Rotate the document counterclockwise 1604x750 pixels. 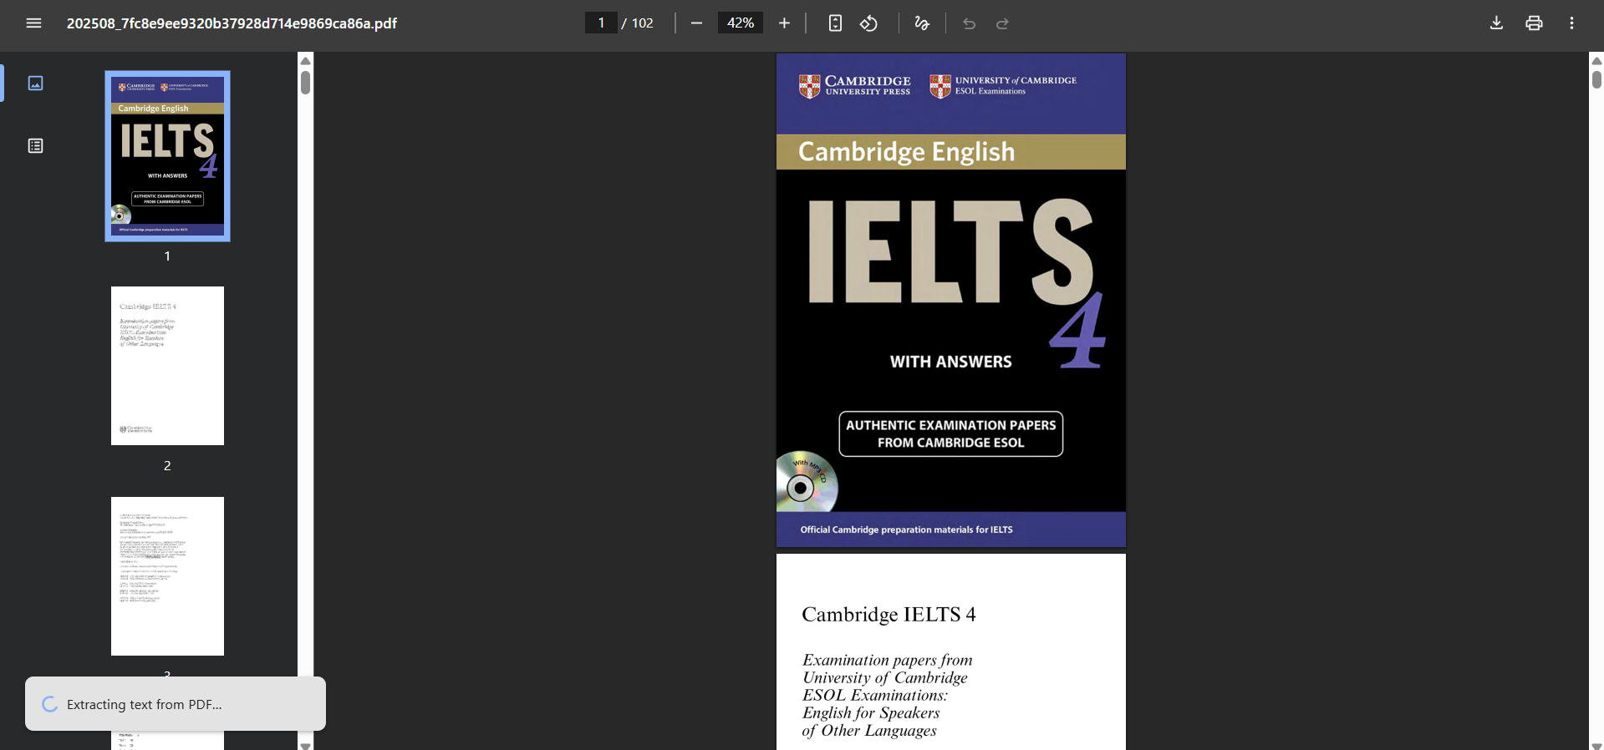tap(869, 23)
